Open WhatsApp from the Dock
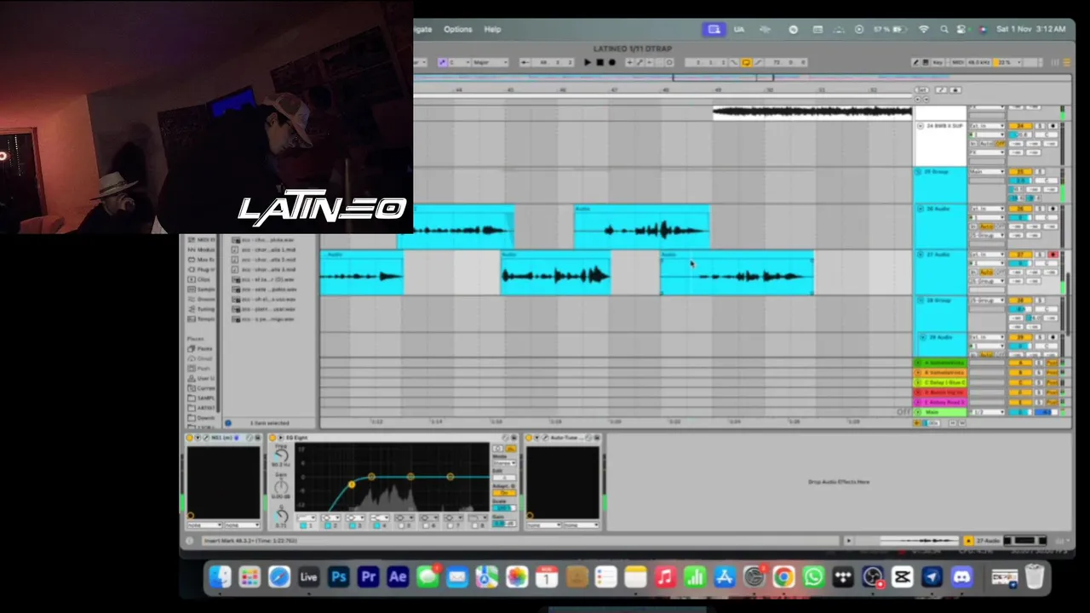The image size is (1090, 613). coord(813,577)
